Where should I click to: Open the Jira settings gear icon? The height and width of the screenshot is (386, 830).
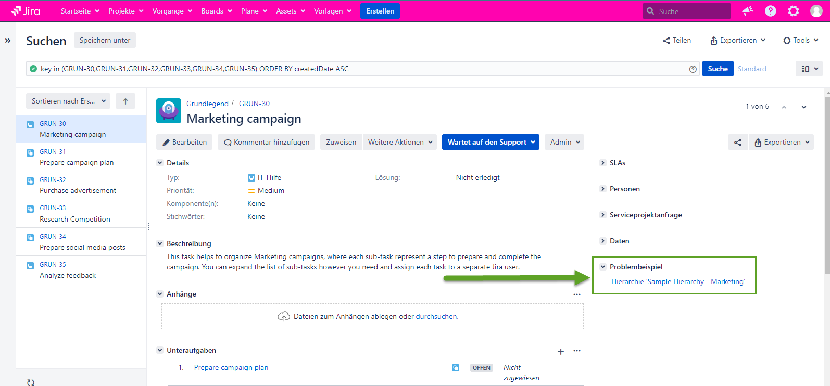[794, 11]
